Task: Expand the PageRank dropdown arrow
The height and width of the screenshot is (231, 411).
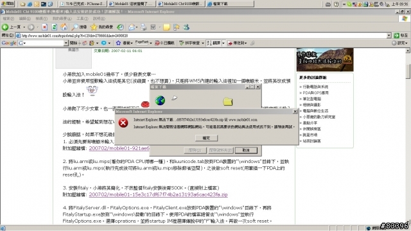Action: (x=151, y=43)
